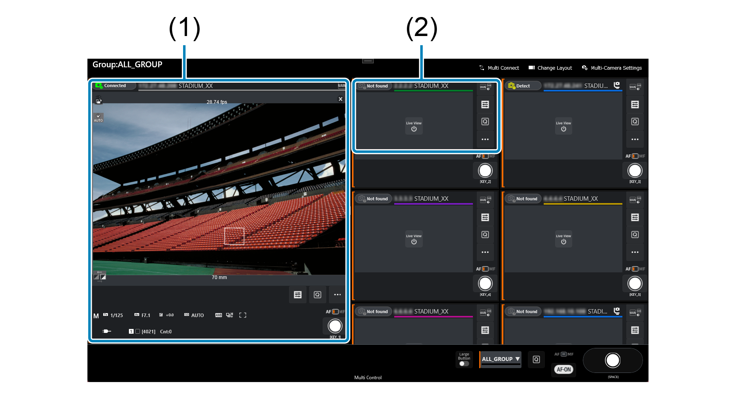Open Quick control in the connected camera panel
This screenshot has width=741, height=401.
click(318, 295)
